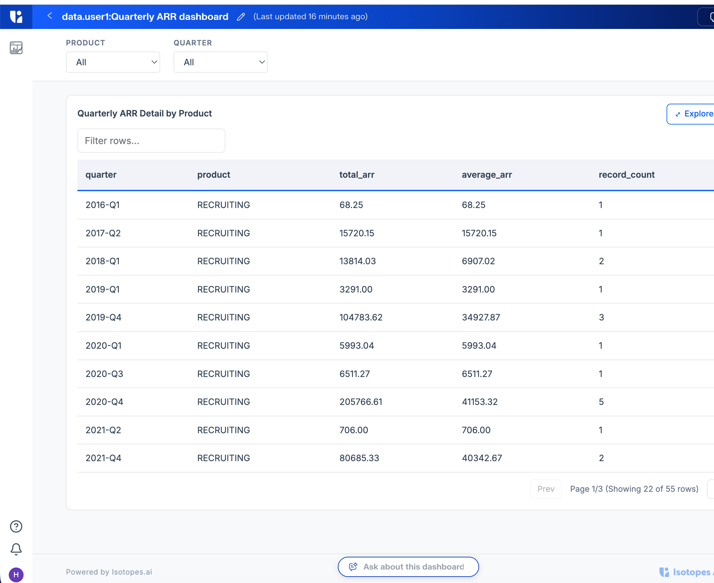Click average_arr value 41153.32
Viewport: 714px width, 583px height.
479,402
